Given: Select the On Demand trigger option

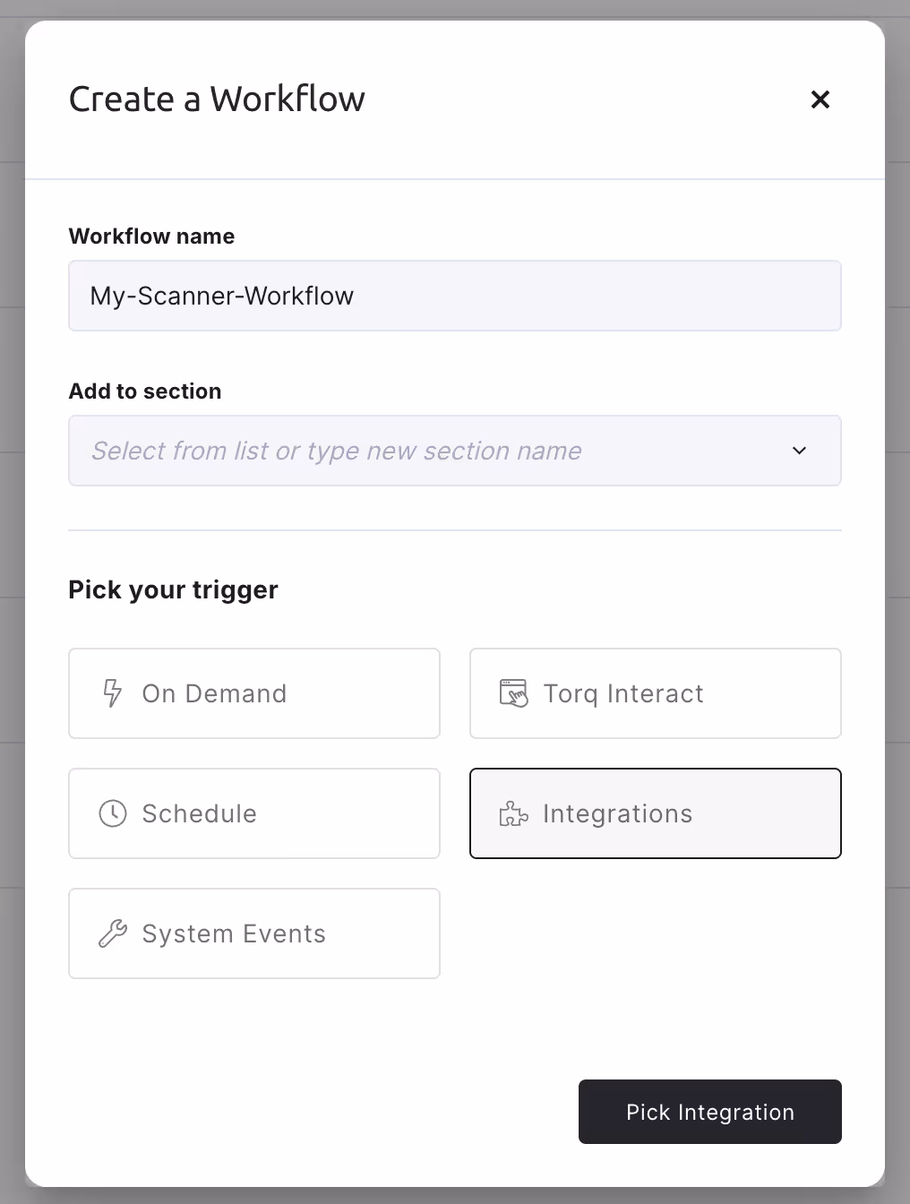Looking at the screenshot, I should (x=254, y=693).
